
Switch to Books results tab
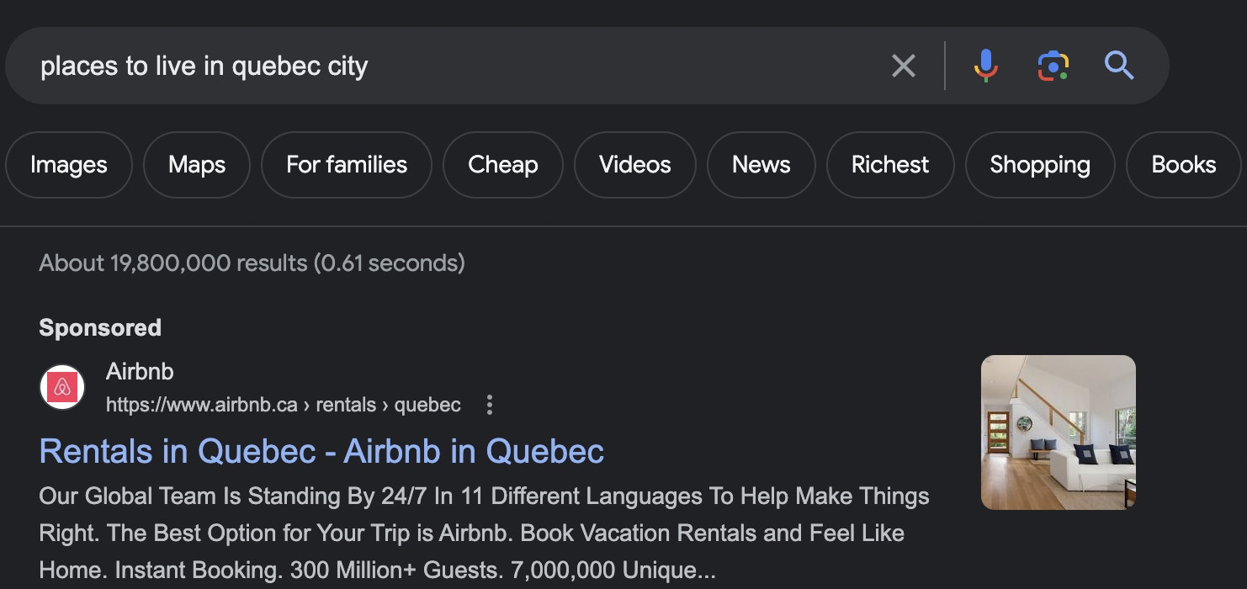(x=1183, y=165)
